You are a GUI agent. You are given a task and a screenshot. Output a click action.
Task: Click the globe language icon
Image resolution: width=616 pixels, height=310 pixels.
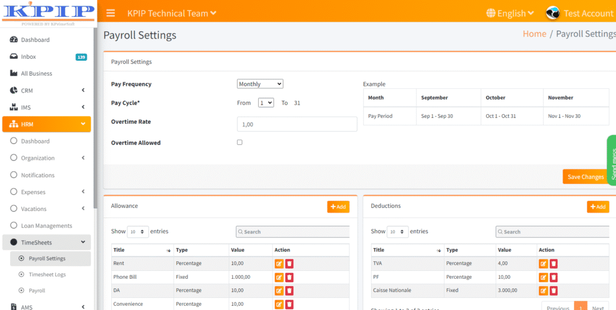[x=491, y=13]
